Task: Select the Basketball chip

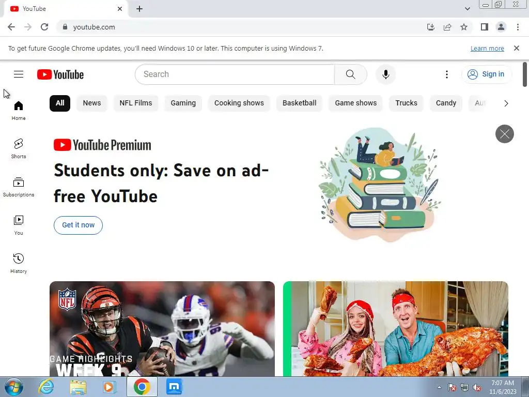Action: (x=300, y=103)
